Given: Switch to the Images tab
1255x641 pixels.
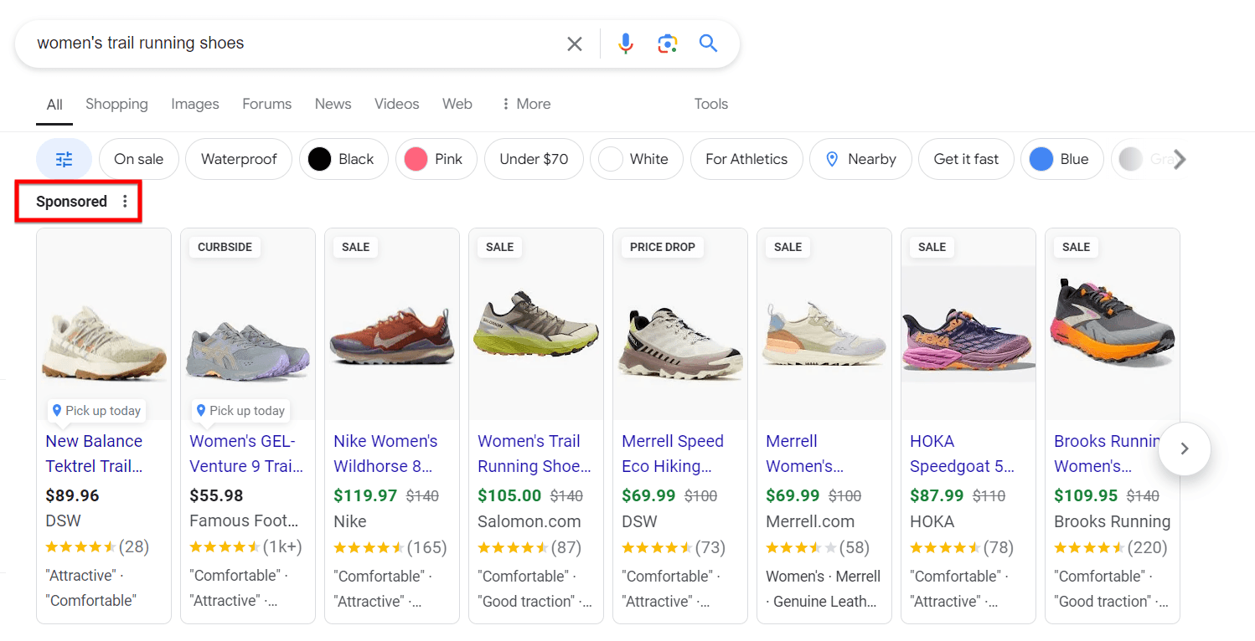Looking at the screenshot, I should (x=195, y=104).
